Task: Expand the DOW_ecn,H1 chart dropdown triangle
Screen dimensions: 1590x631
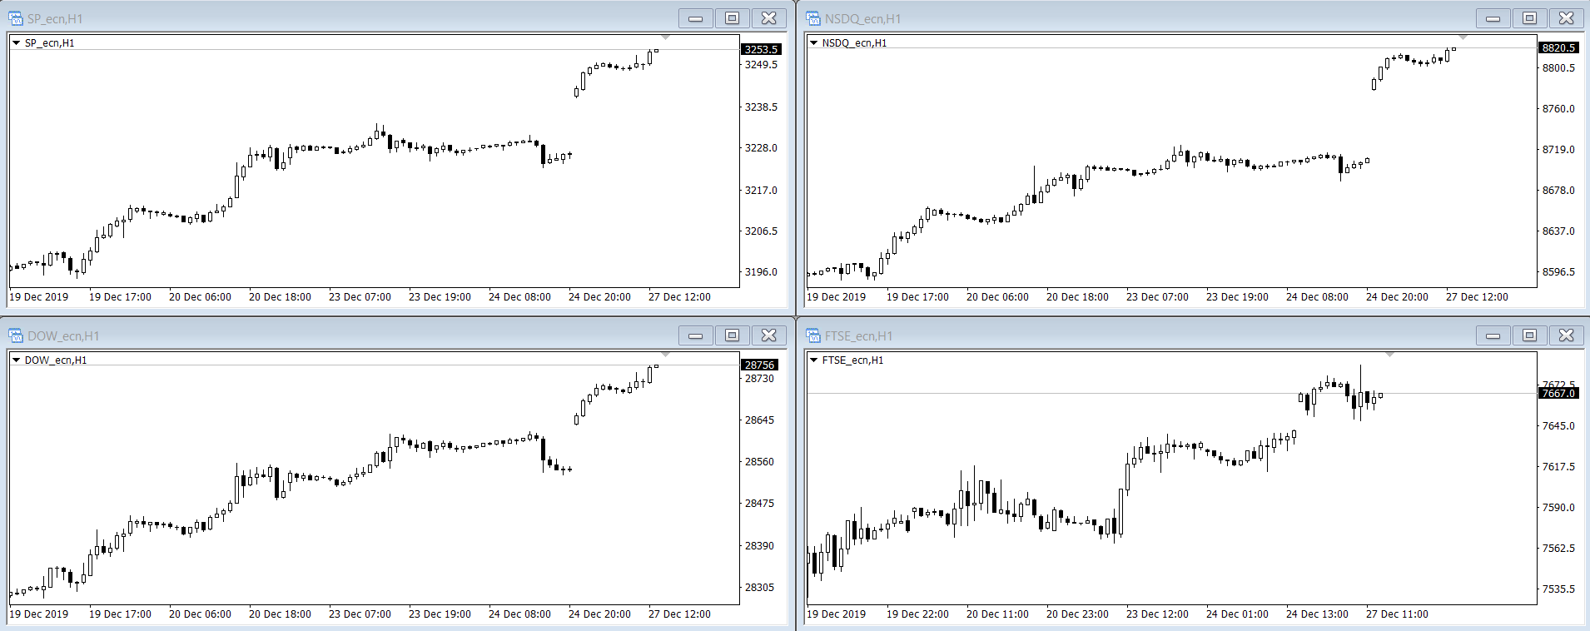Action: 16,360
